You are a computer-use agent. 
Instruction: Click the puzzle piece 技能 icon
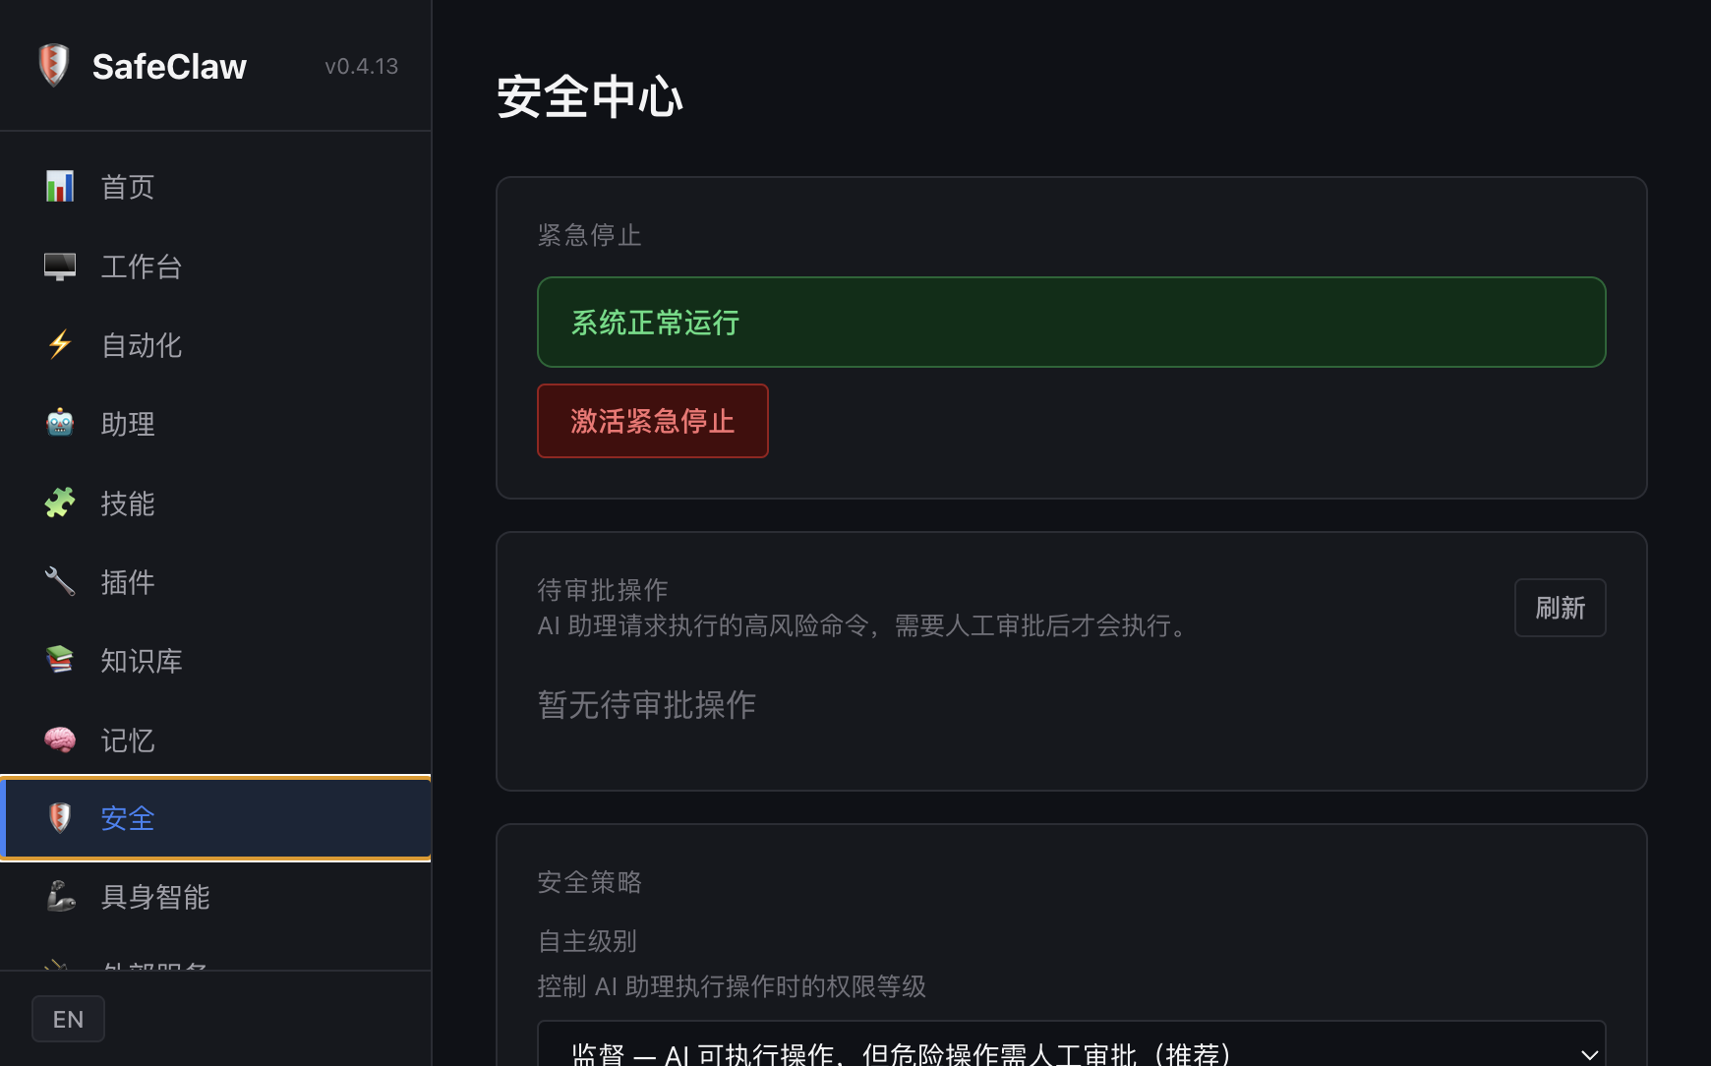(x=60, y=503)
